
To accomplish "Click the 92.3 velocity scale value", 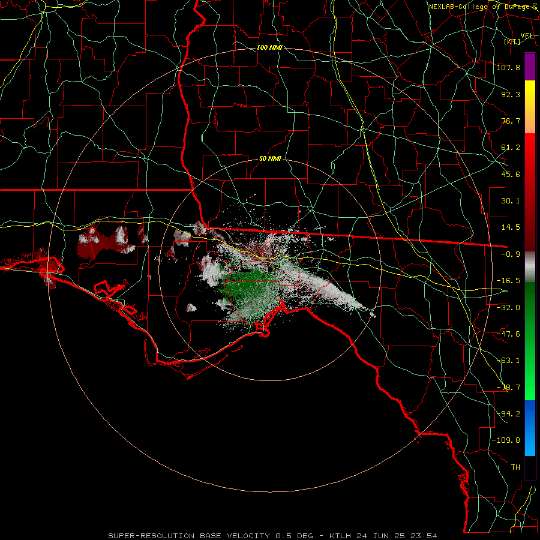I will click(x=511, y=94).
